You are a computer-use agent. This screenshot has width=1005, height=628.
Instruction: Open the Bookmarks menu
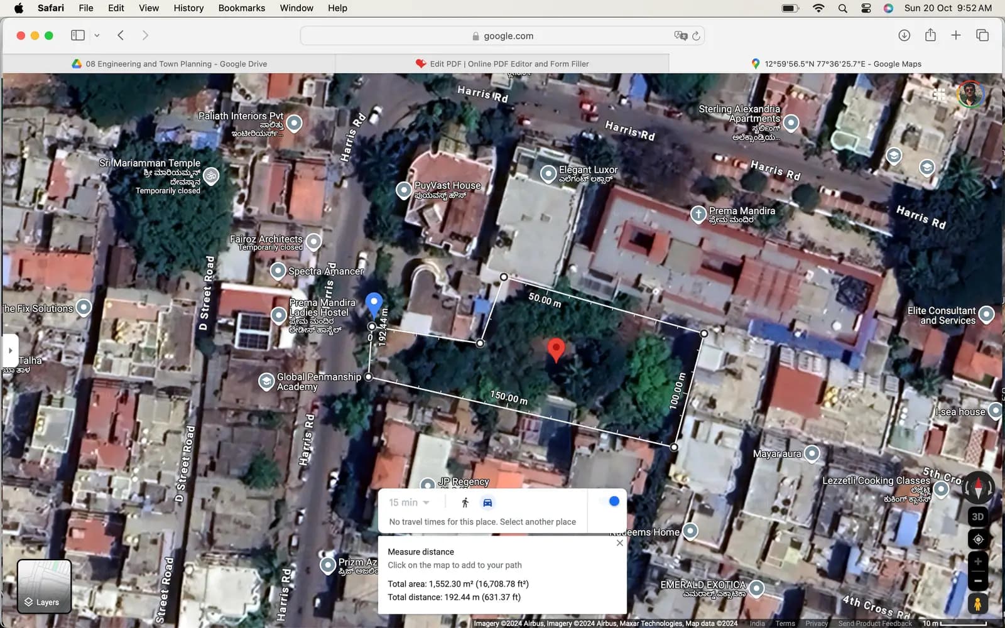[242, 8]
